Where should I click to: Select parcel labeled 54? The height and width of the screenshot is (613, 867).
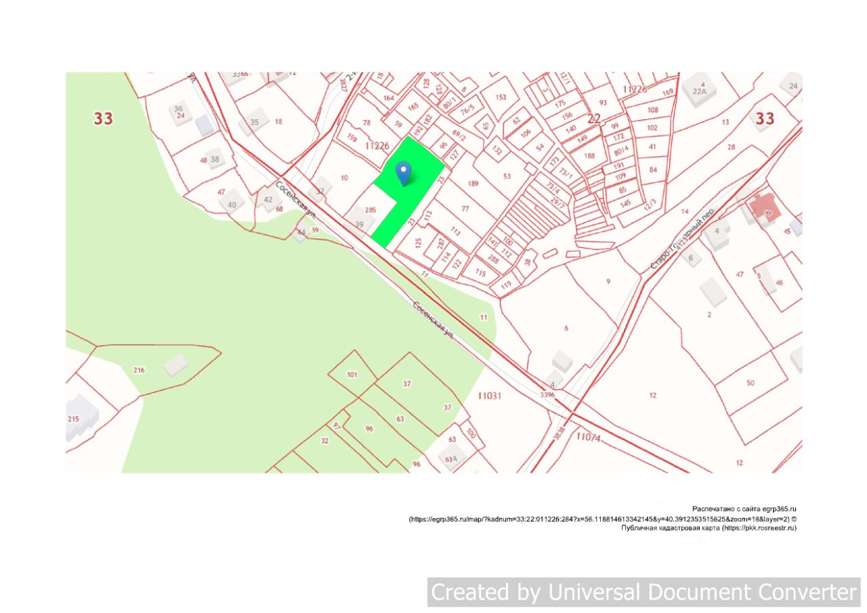point(540,147)
